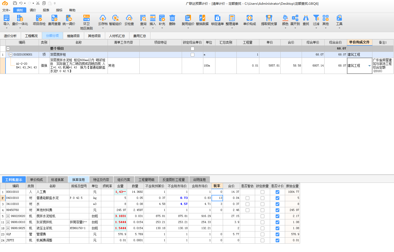Open the quick access toolbar customize arrow
The image size is (394, 252).
point(55,3)
